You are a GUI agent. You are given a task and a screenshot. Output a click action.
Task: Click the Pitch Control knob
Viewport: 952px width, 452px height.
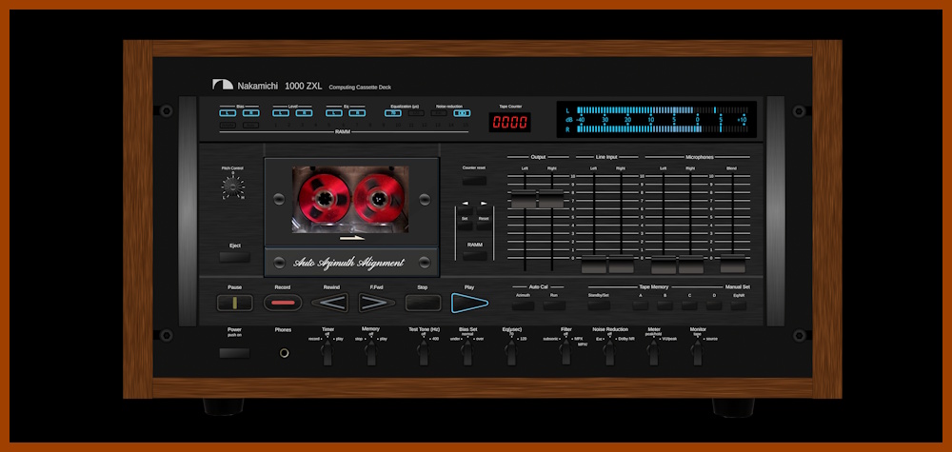pos(231,187)
